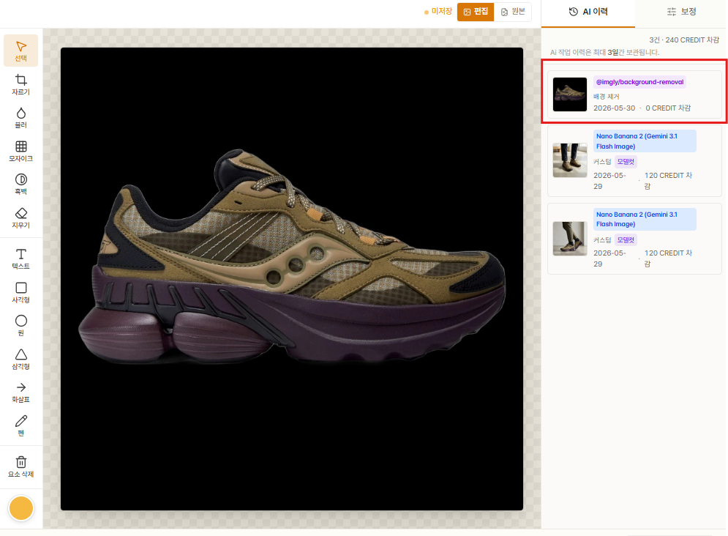This screenshot has height=536, width=728.
Task: Click the @imgly/background-removal tag
Action: [x=639, y=82]
